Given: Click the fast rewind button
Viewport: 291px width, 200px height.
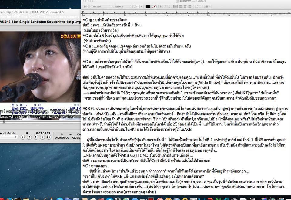Looking at the screenshot, I should point(23,137).
